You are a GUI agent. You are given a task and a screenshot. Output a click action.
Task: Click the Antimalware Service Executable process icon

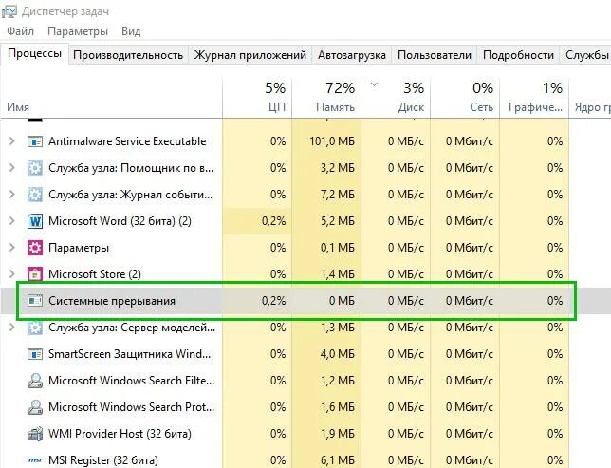[35, 141]
